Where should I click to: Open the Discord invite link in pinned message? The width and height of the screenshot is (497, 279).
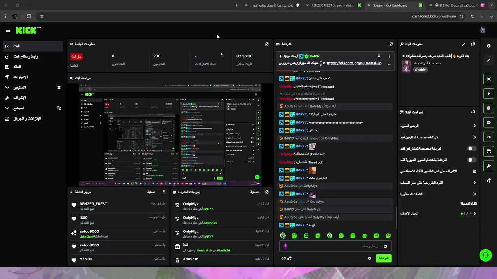[x=354, y=63]
